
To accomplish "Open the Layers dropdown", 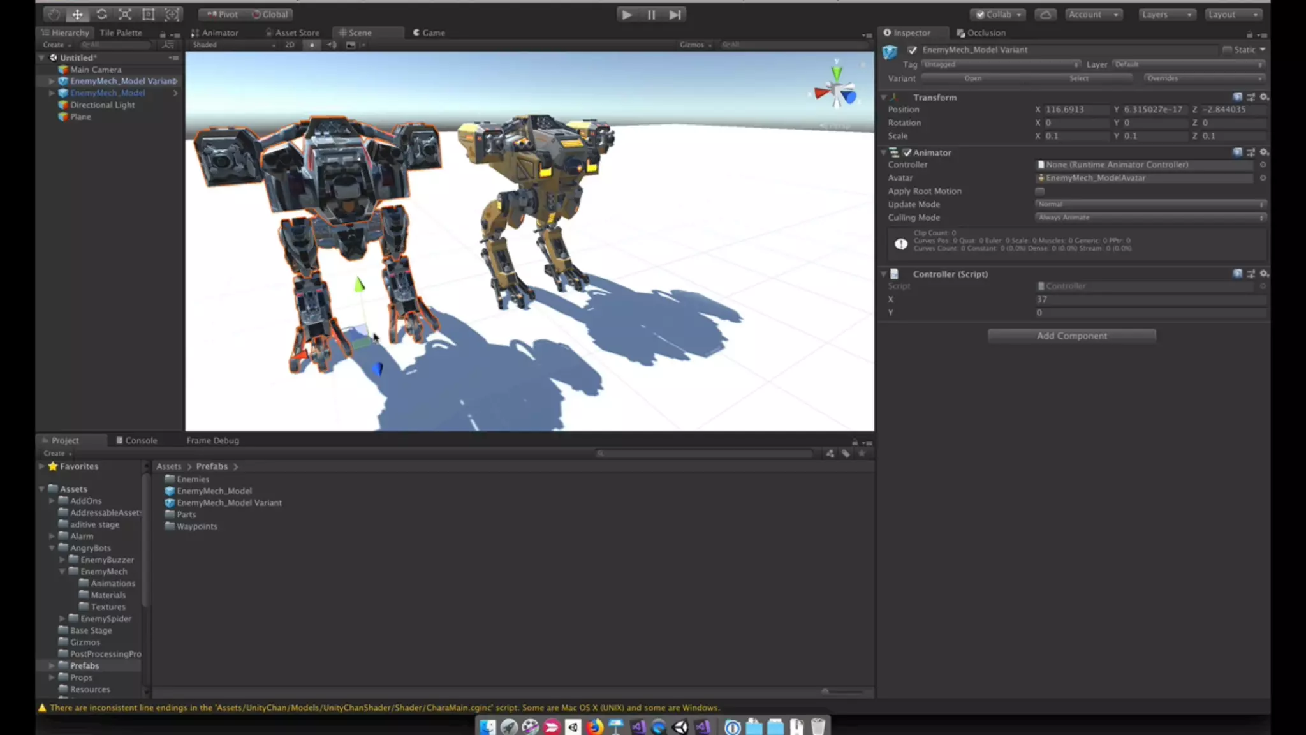I will tap(1166, 14).
